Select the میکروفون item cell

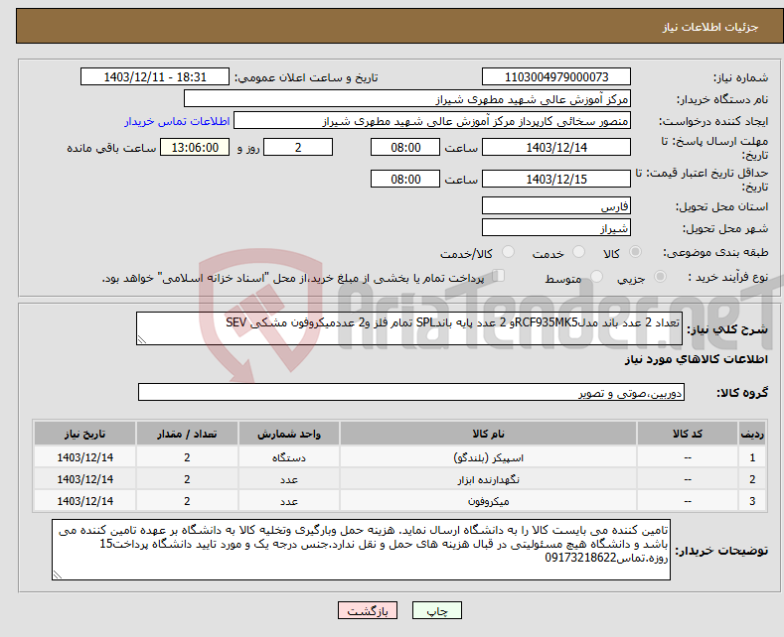(488, 501)
